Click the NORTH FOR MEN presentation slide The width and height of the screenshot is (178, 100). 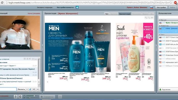point(78,47)
